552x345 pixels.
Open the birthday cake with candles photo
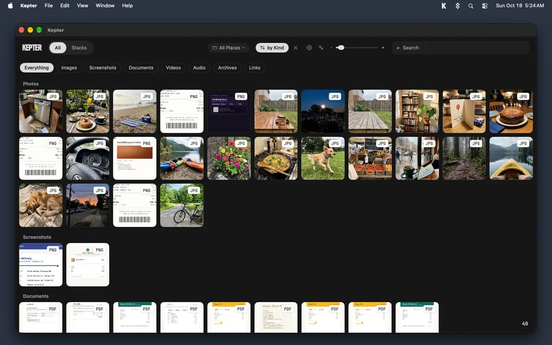(511, 111)
